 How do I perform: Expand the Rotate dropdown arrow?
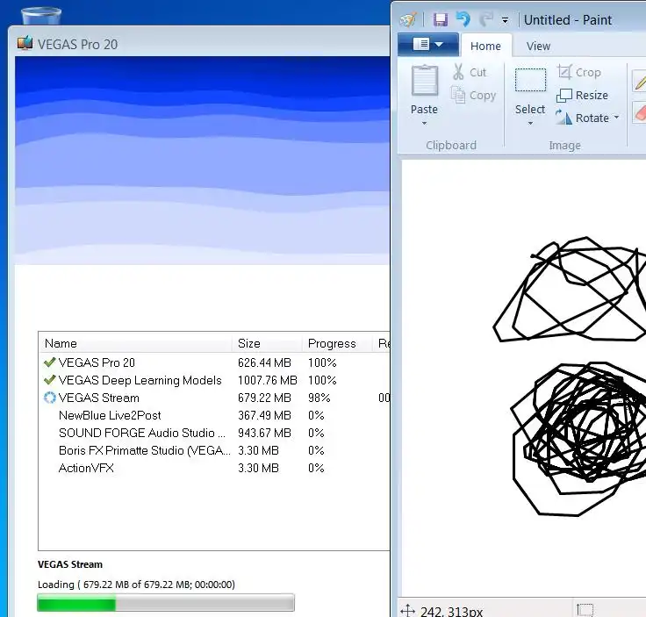tap(616, 118)
